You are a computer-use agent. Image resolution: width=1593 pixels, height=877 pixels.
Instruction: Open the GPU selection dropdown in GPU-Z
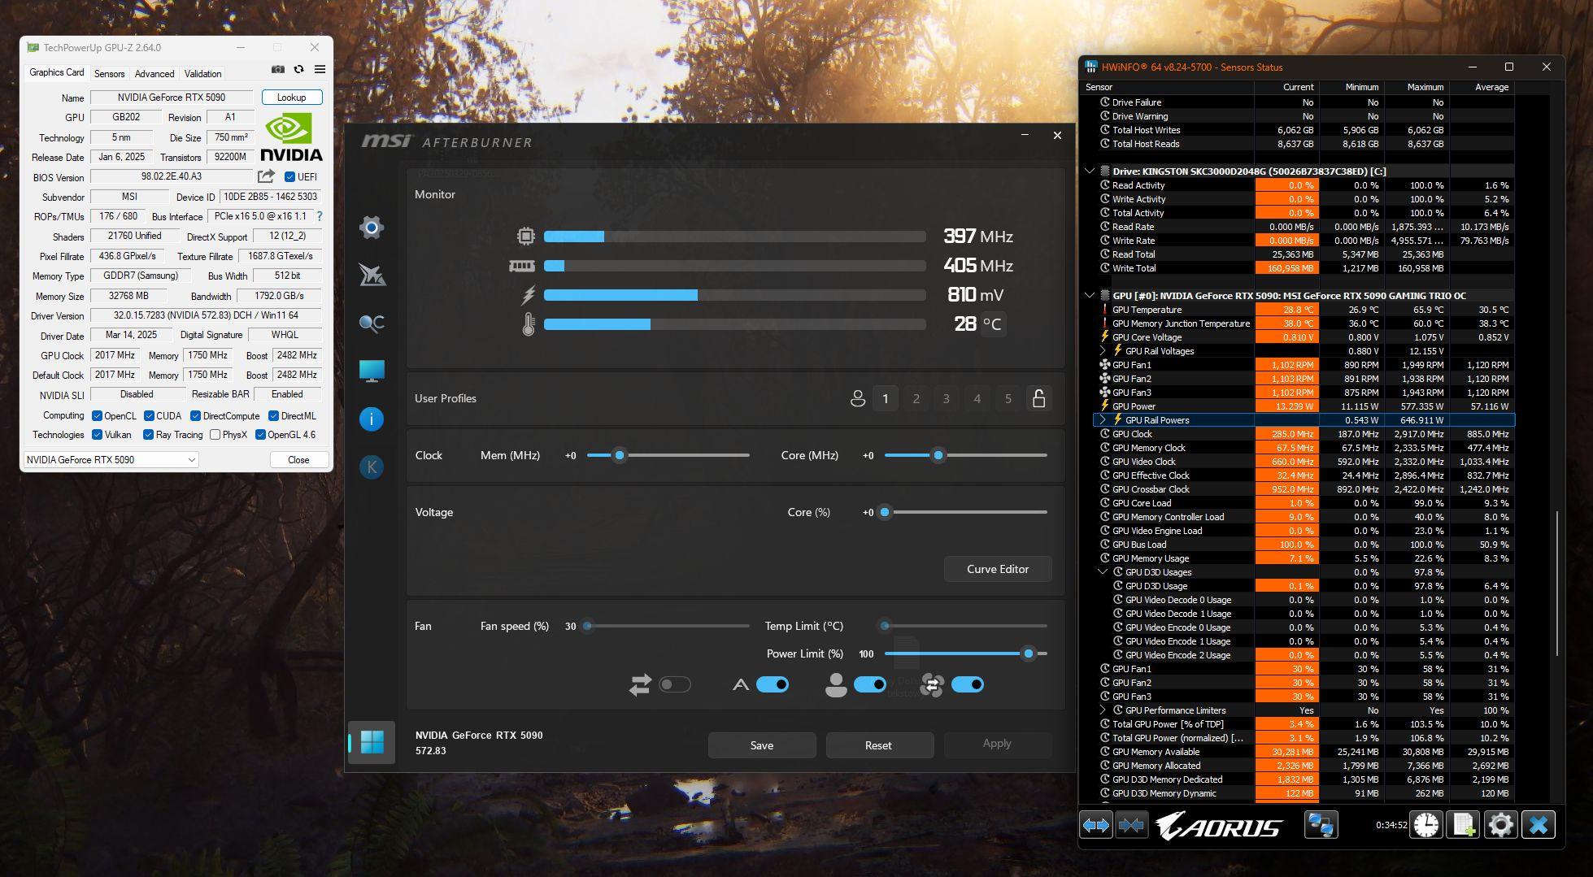pos(111,460)
